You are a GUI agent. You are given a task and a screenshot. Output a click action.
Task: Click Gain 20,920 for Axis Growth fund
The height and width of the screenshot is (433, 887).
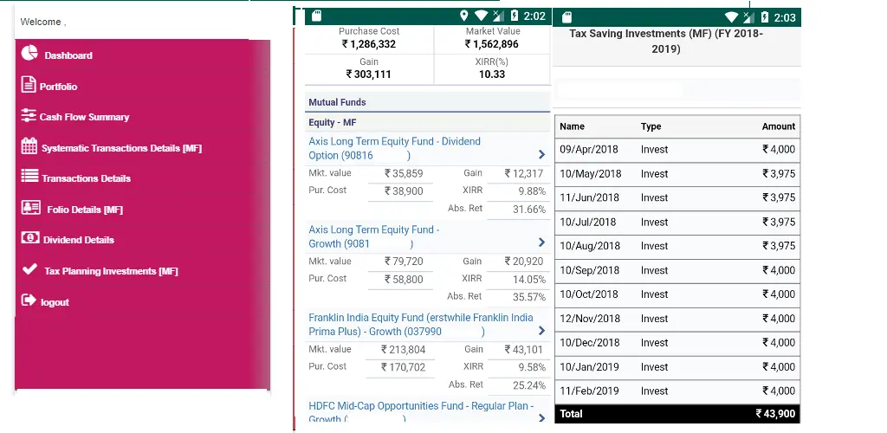[x=524, y=262]
